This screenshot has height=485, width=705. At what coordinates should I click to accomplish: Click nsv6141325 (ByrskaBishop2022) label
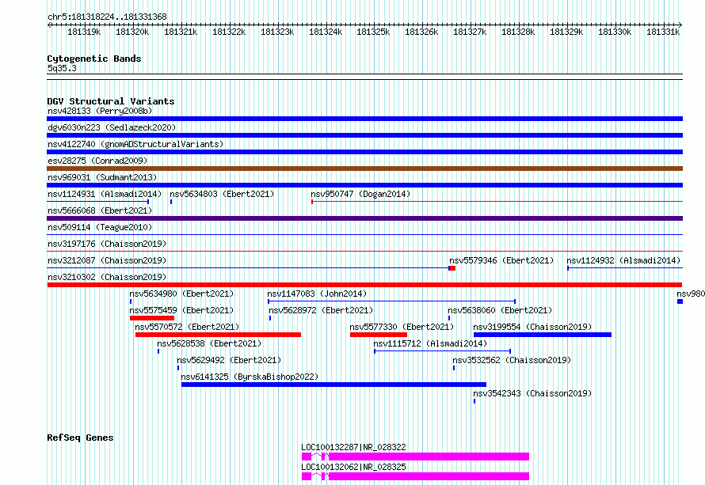pos(250,377)
